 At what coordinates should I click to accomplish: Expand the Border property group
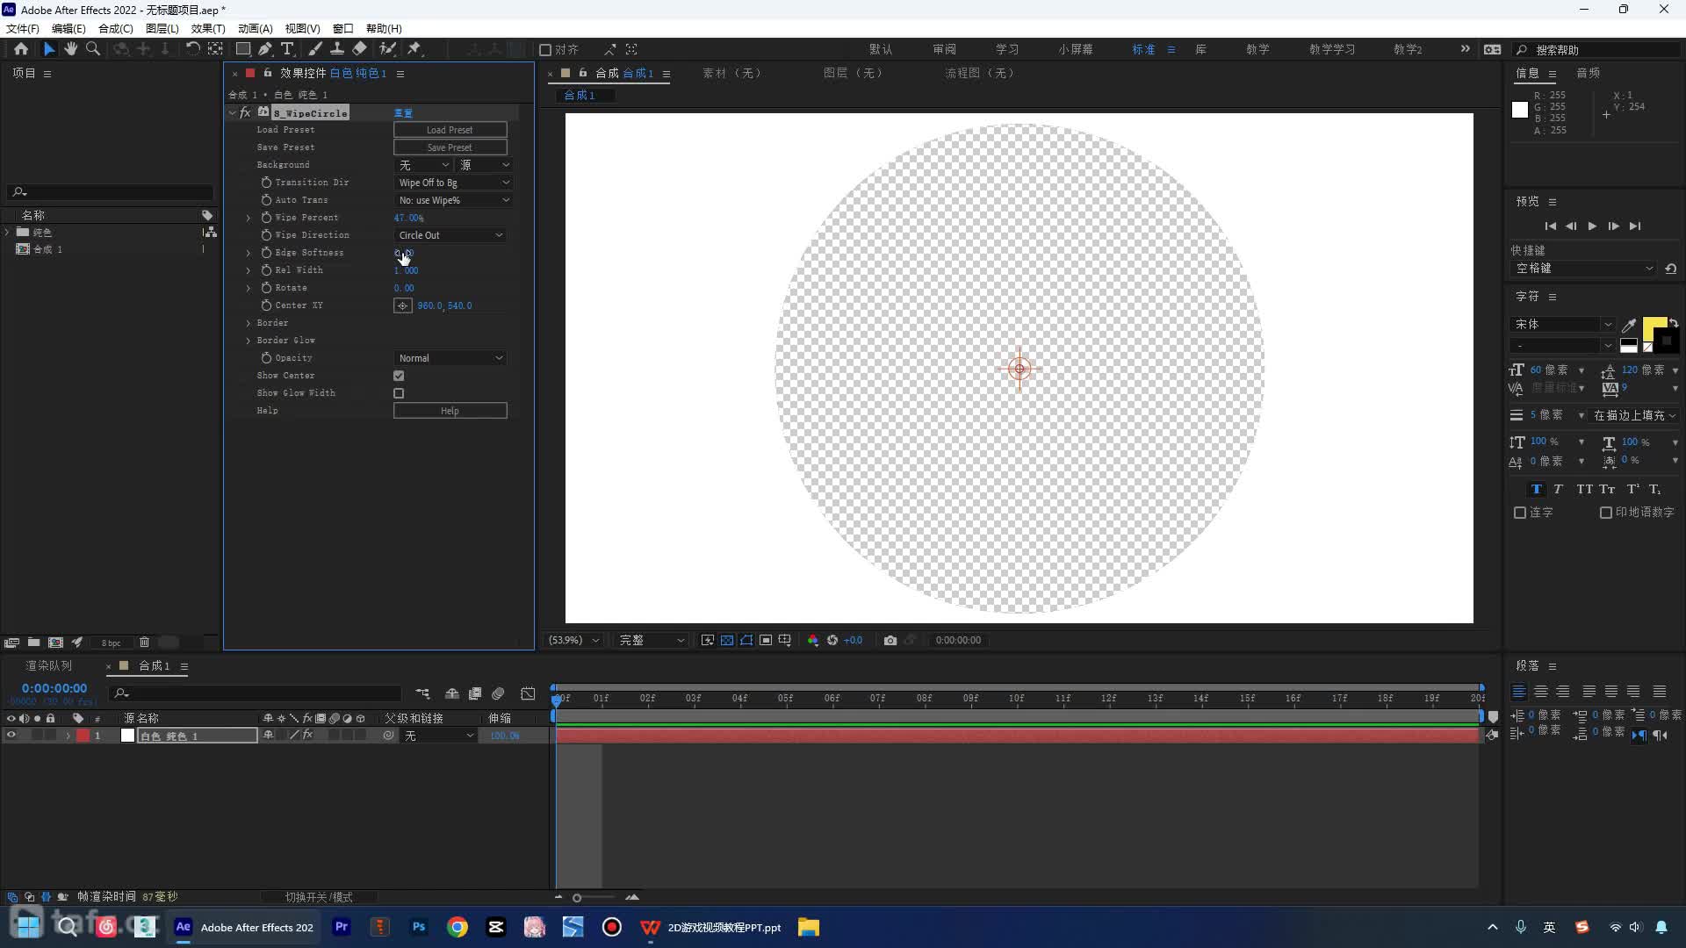point(249,323)
